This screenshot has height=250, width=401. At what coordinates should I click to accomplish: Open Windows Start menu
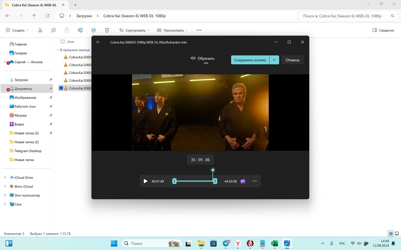(x=114, y=244)
